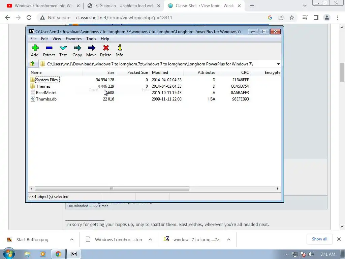Viewport: 345px width, 259px height.
Task: Open Chrome tab search dropdown
Action: pyautogui.click(x=305, y=6)
